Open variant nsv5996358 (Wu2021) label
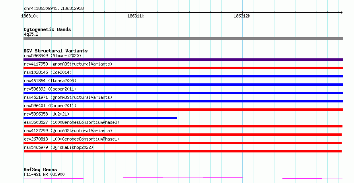354x183 pixels. (47, 114)
